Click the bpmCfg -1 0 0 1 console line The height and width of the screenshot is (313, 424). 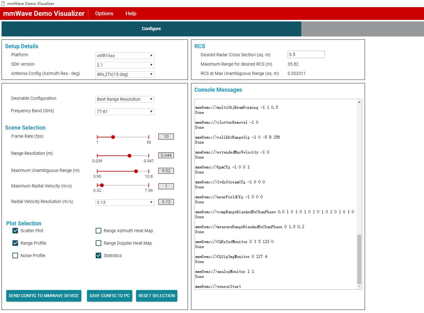pyautogui.click(x=222, y=167)
